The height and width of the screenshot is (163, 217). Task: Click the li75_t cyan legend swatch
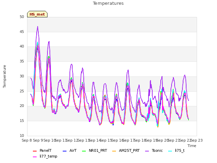170,151
